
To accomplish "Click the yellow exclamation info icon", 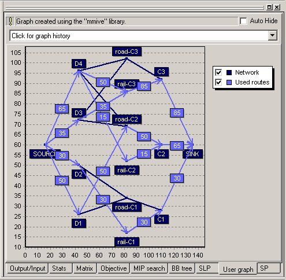I will (x=10, y=21).
